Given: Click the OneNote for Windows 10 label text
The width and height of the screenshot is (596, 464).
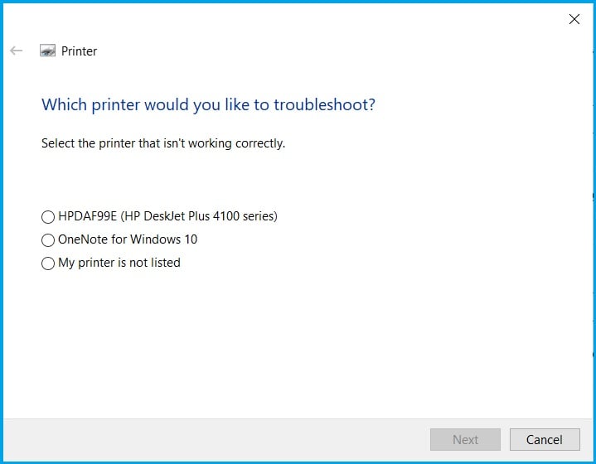Looking at the screenshot, I should coord(128,239).
